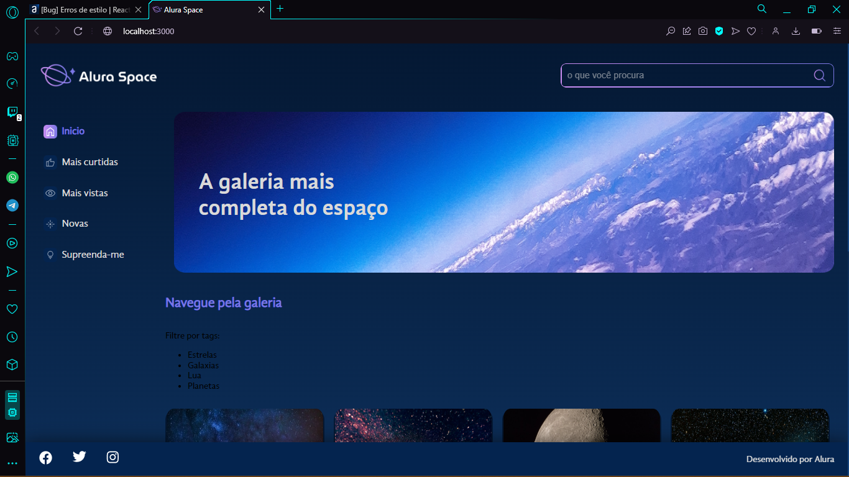The image size is (849, 477).
Task: Click the address bar heart bookmark icon
Action: point(751,31)
